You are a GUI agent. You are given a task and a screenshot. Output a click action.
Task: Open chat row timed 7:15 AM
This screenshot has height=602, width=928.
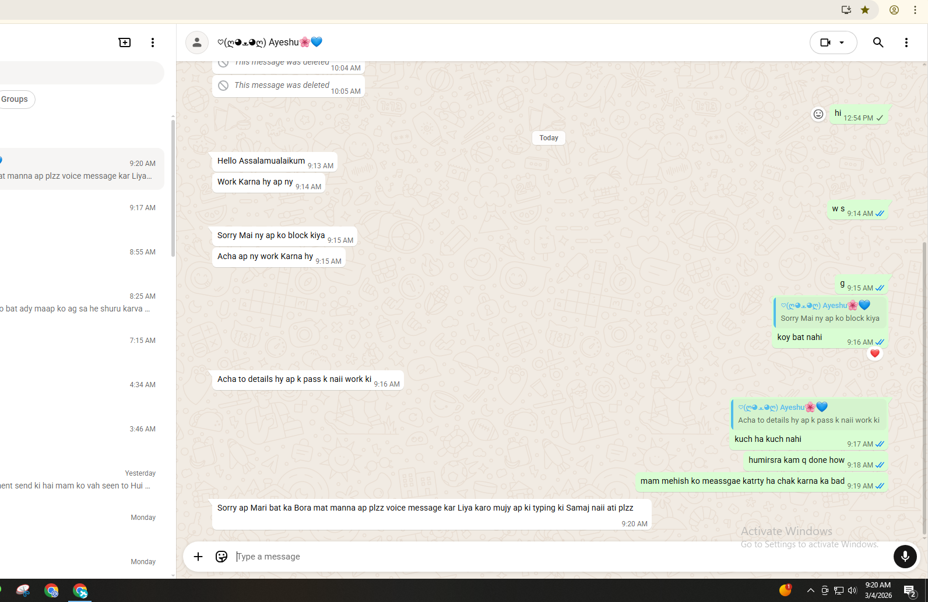pos(82,346)
